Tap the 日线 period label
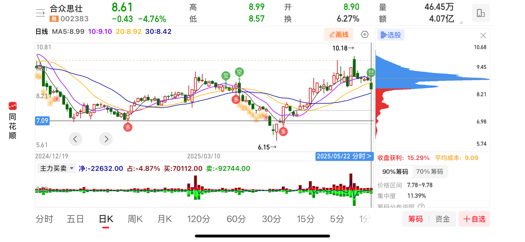 42,32
